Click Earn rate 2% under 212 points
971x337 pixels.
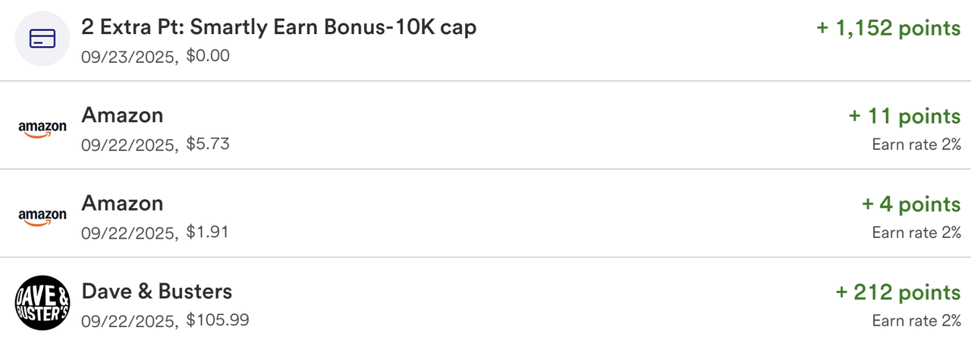click(x=916, y=320)
